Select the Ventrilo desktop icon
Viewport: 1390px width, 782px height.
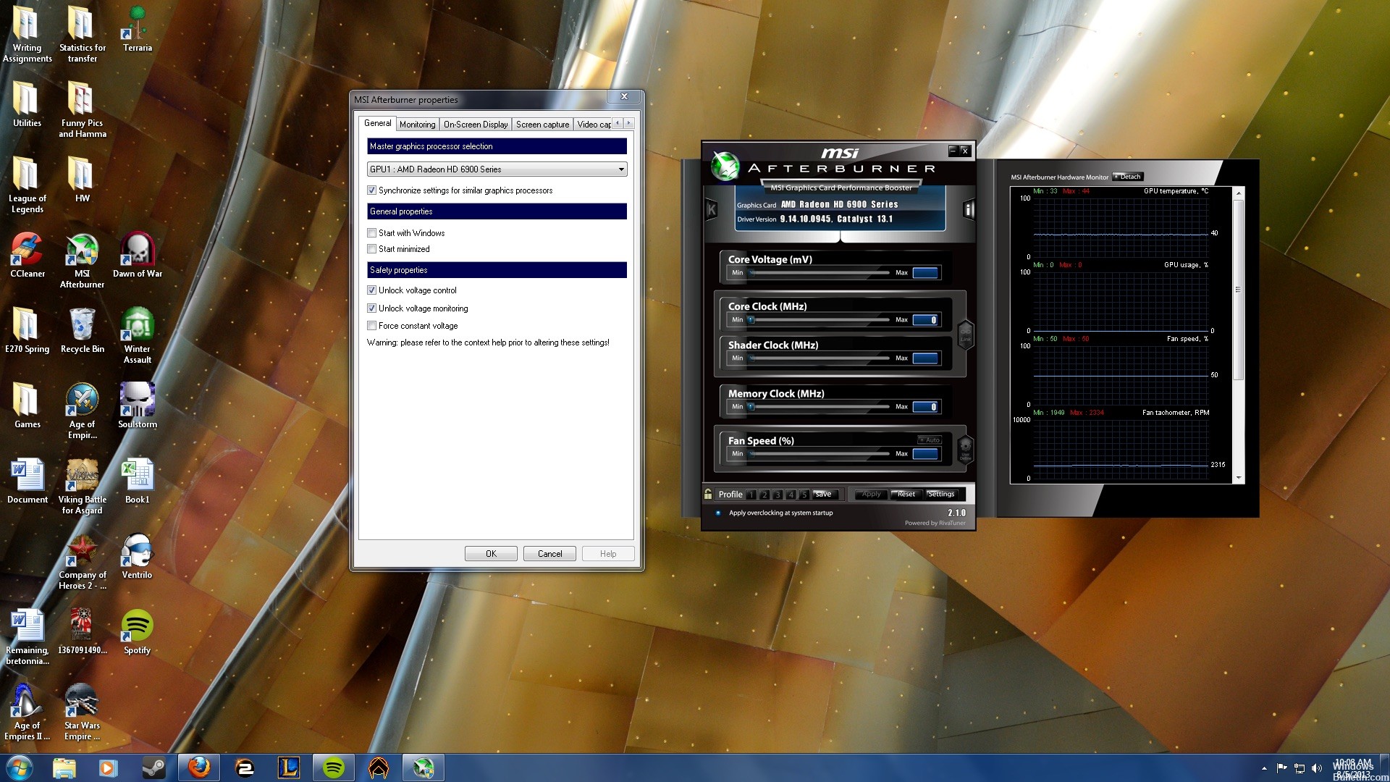(x=138, y=557)
